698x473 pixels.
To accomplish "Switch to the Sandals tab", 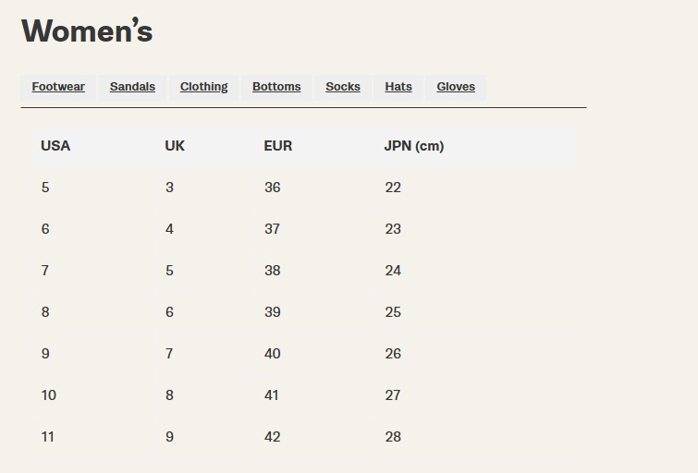I will pyautogui.click(x=132, y=87).
